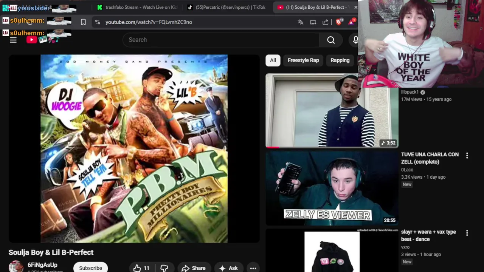Click New badge under TUVE UNA CHARLA video
Viewport: 484px width, 272px height.
coord(407,184)
